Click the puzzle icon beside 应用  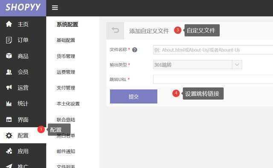click(x=9, y=151)
